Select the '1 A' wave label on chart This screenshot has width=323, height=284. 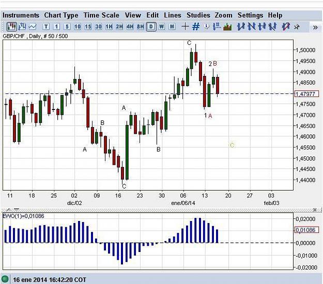tap(208, 116)
